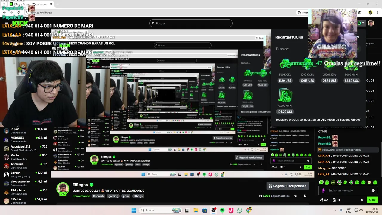Screen dimensions: 382x215
Task: Open the Chrome tab search chevron
Action: coord(4,4)
